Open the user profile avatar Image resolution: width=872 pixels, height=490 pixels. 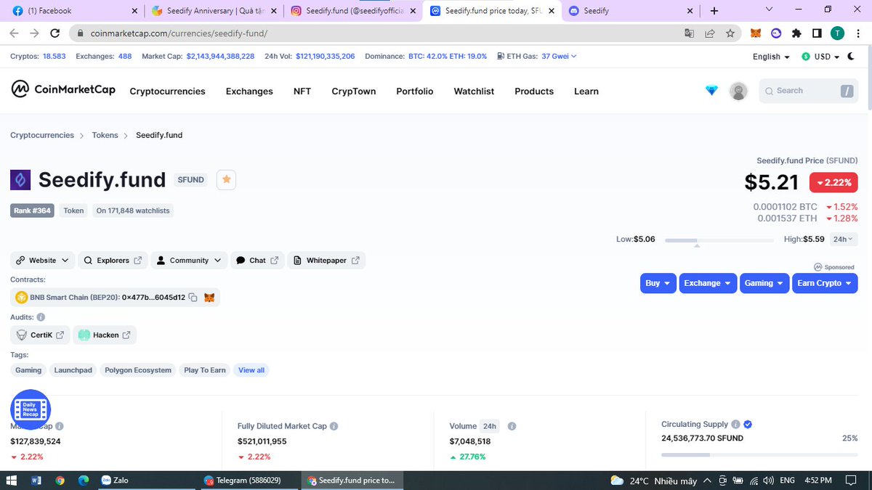point(738,91)
